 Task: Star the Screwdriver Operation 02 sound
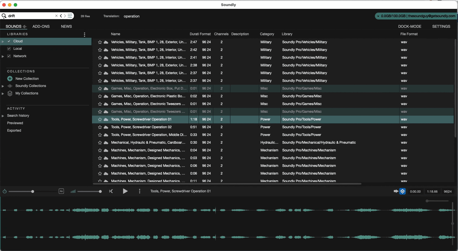tap(100, 127)
